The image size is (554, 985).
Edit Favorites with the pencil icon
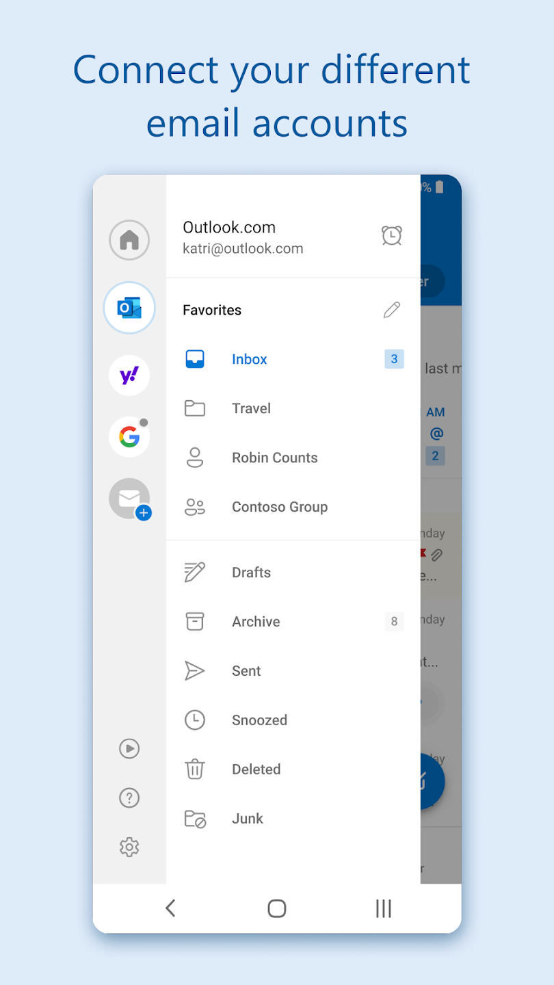point(391,310)
